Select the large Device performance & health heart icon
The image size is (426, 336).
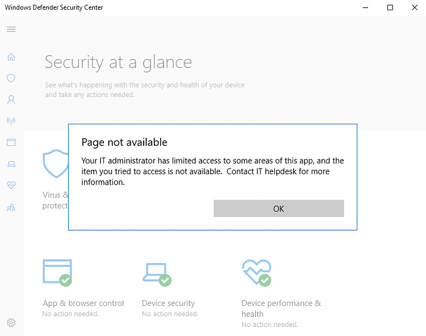[x=257, y=273]
